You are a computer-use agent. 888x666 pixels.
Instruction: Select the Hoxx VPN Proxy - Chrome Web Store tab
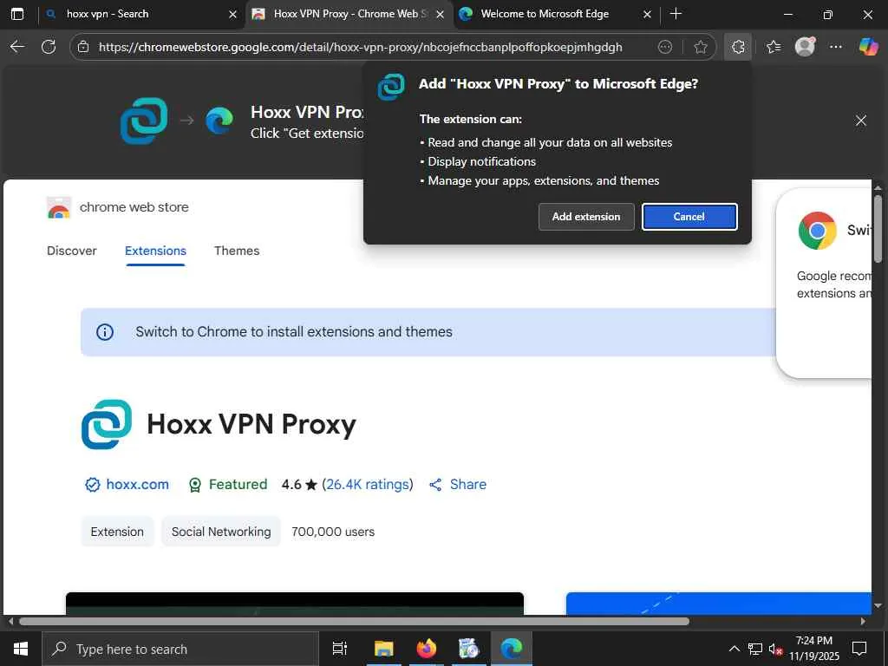(345, 14)
